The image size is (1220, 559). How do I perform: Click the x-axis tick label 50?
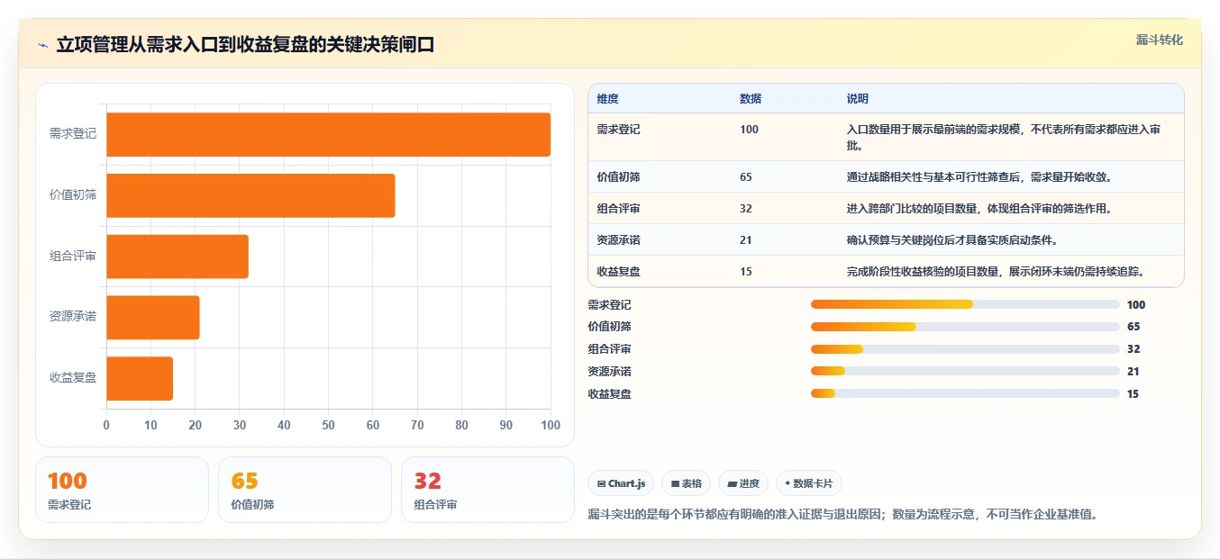(328, 426)
